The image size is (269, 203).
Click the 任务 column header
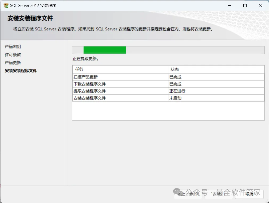[x=120, y=69]
